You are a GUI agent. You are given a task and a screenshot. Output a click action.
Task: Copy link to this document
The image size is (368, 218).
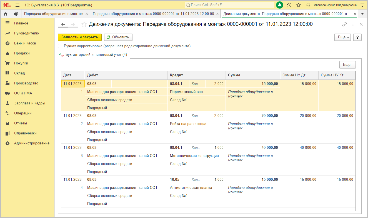click(344, 24)
